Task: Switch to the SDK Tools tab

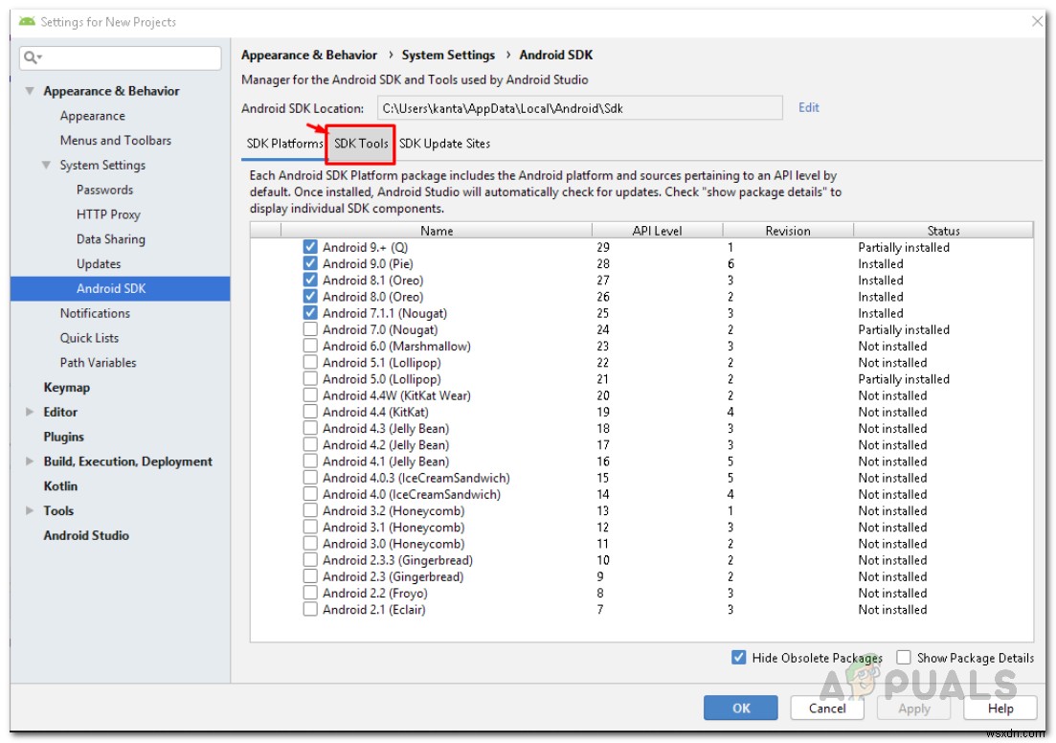Action: (361, 144)
